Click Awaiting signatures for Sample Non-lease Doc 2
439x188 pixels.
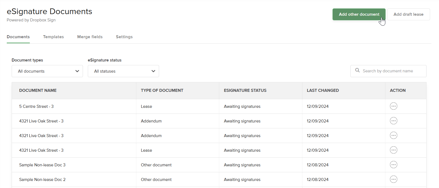point(242,180)
